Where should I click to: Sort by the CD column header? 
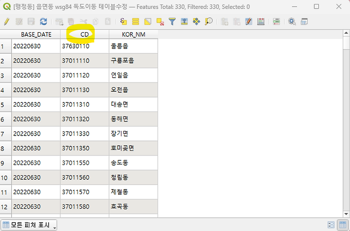(84, 34)
